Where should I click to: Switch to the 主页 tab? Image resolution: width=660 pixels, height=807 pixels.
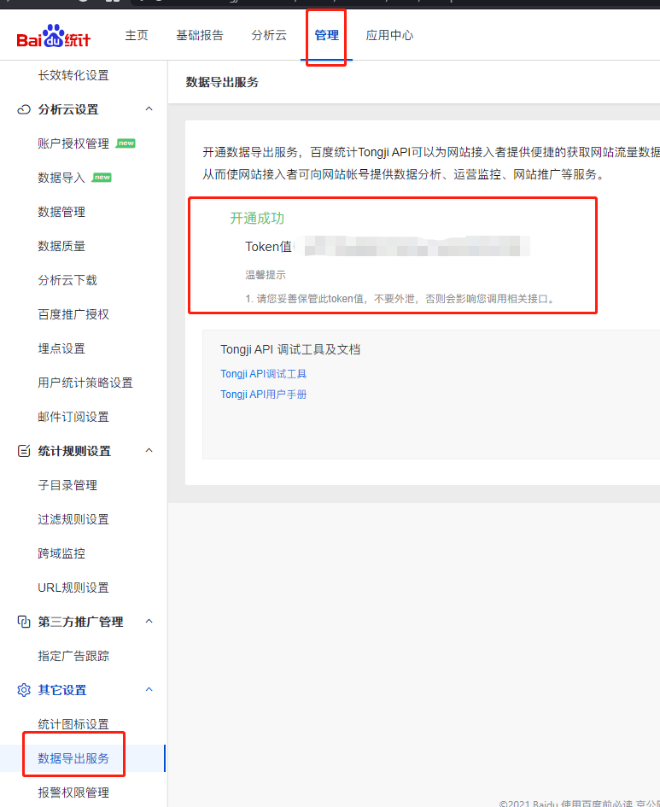click(137, 35)
